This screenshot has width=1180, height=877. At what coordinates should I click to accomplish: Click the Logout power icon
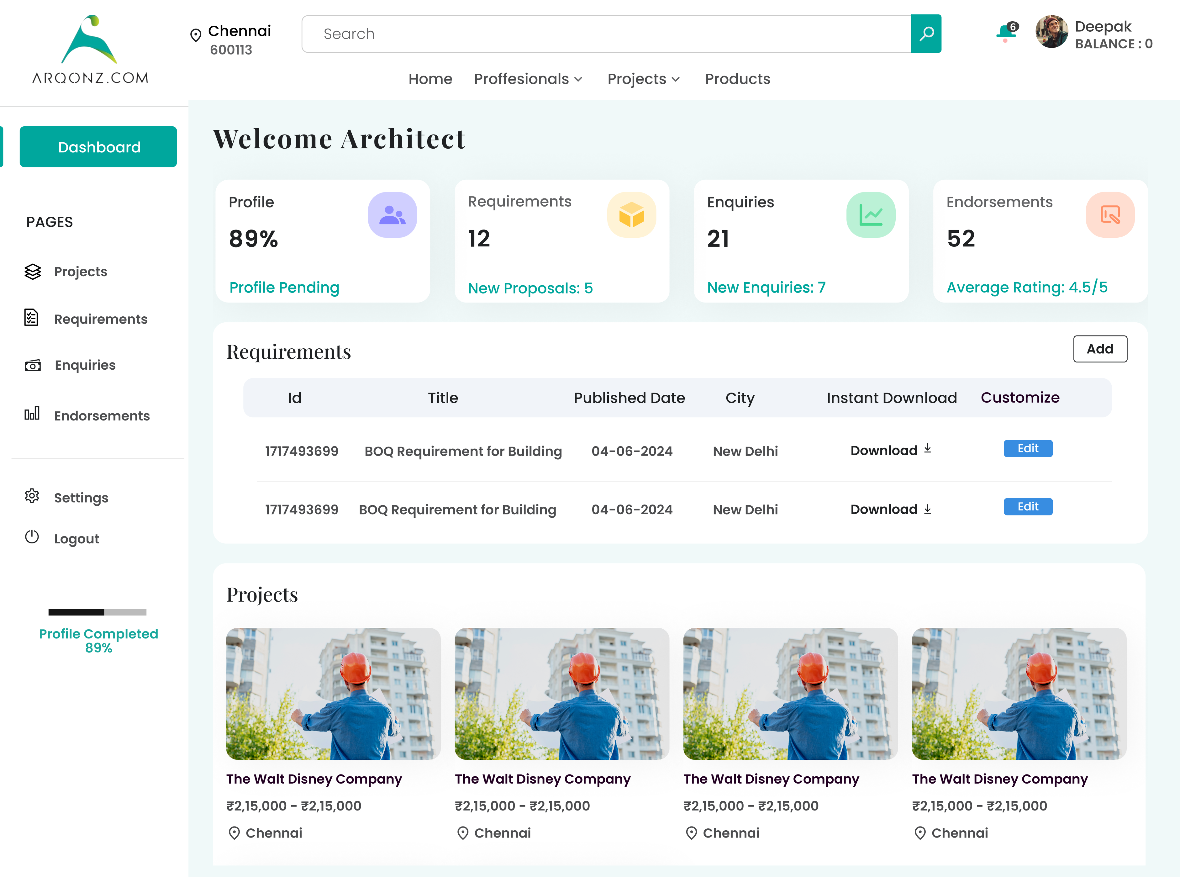(32, 537)
